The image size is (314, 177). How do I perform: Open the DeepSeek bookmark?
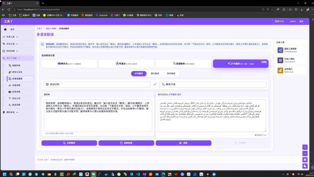(102, 15)
